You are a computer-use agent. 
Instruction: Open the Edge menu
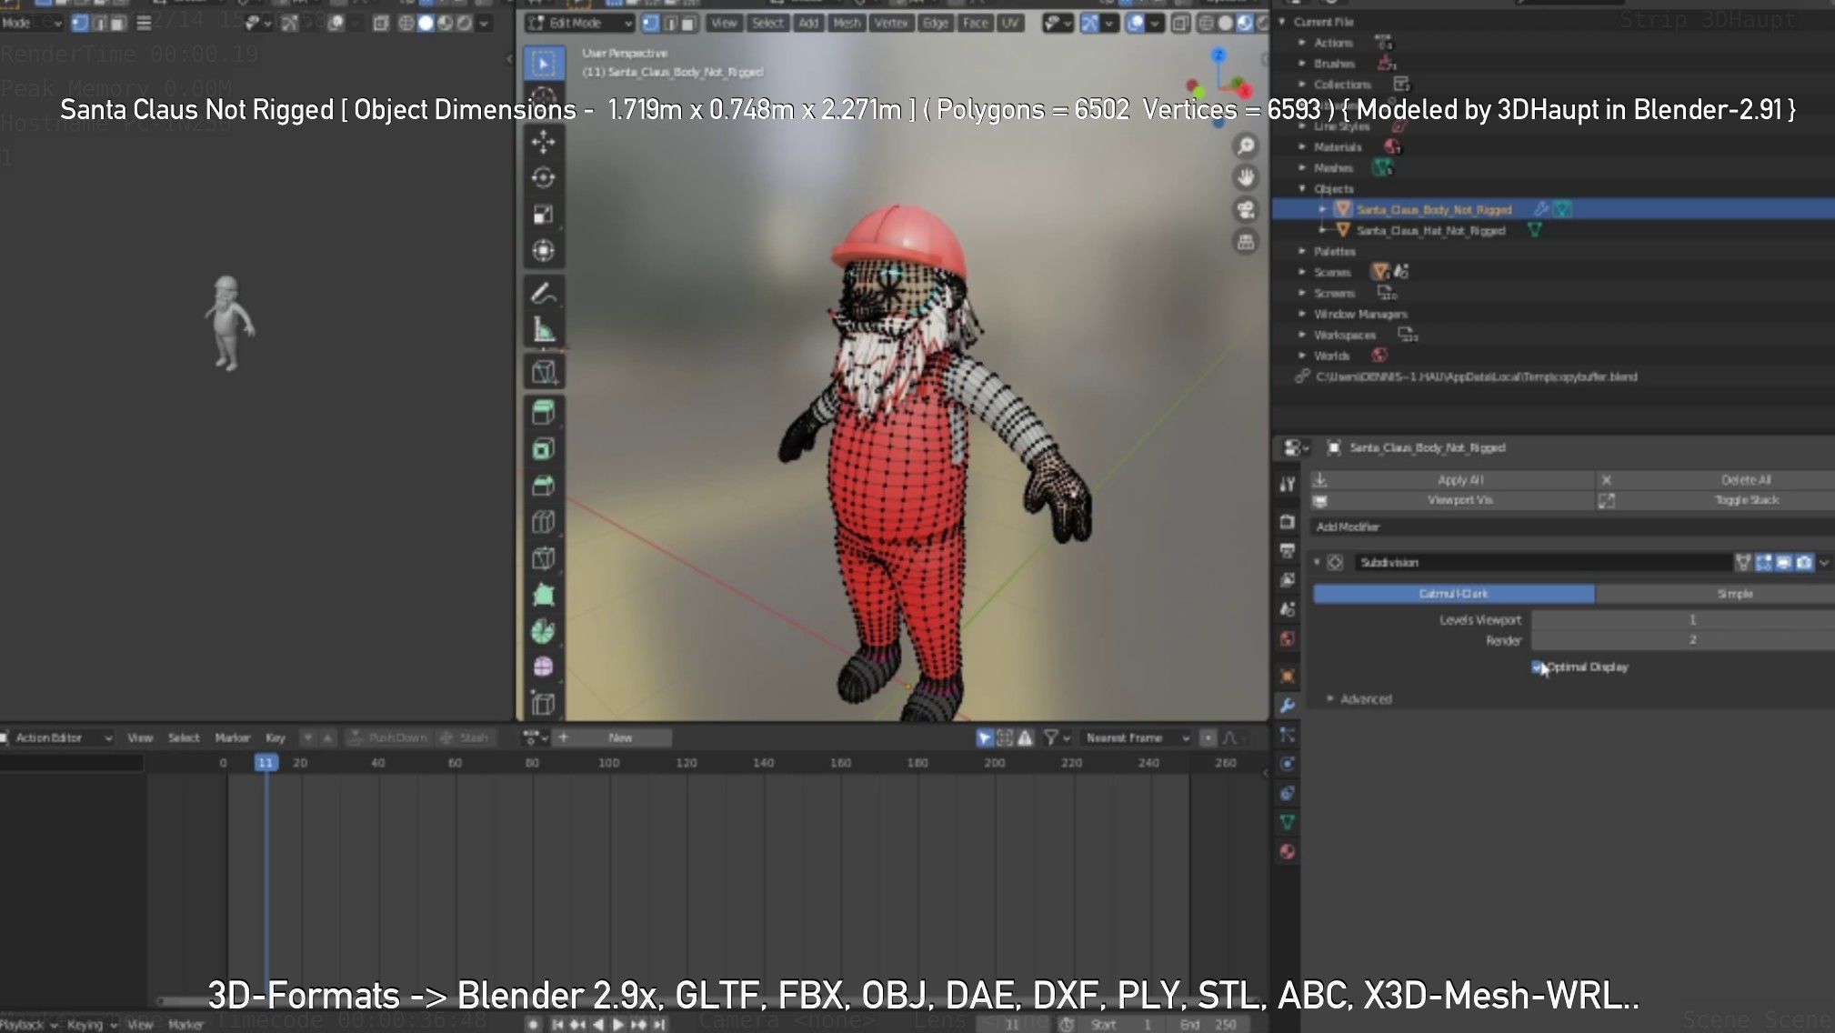[x=936, y=23]
